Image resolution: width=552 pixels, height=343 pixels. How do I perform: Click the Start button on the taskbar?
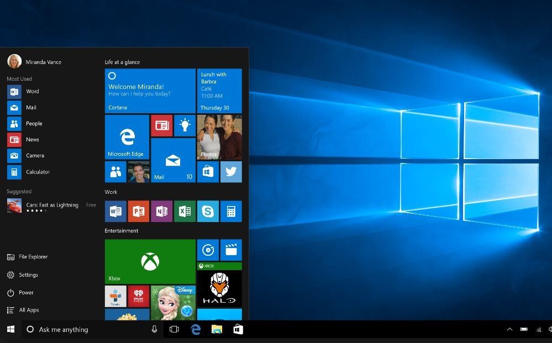click(x=10, y=329)
